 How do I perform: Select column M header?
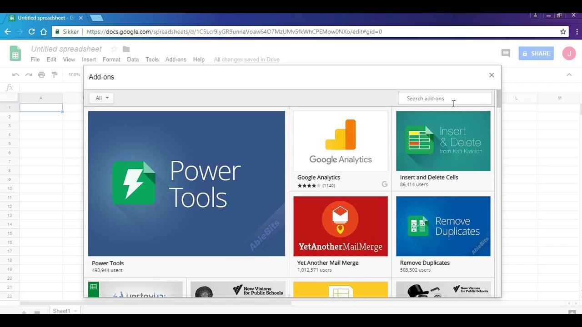click(x=560, y=98)
